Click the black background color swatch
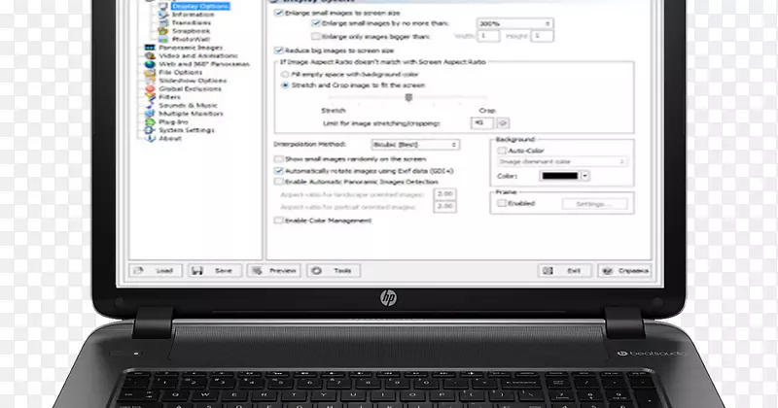Image resolution: width=778 pixels, height=408 pixels. click(560, 176)
